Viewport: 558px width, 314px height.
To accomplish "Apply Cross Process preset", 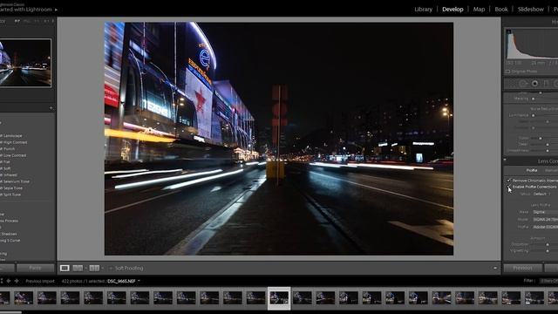I will 10,221.
